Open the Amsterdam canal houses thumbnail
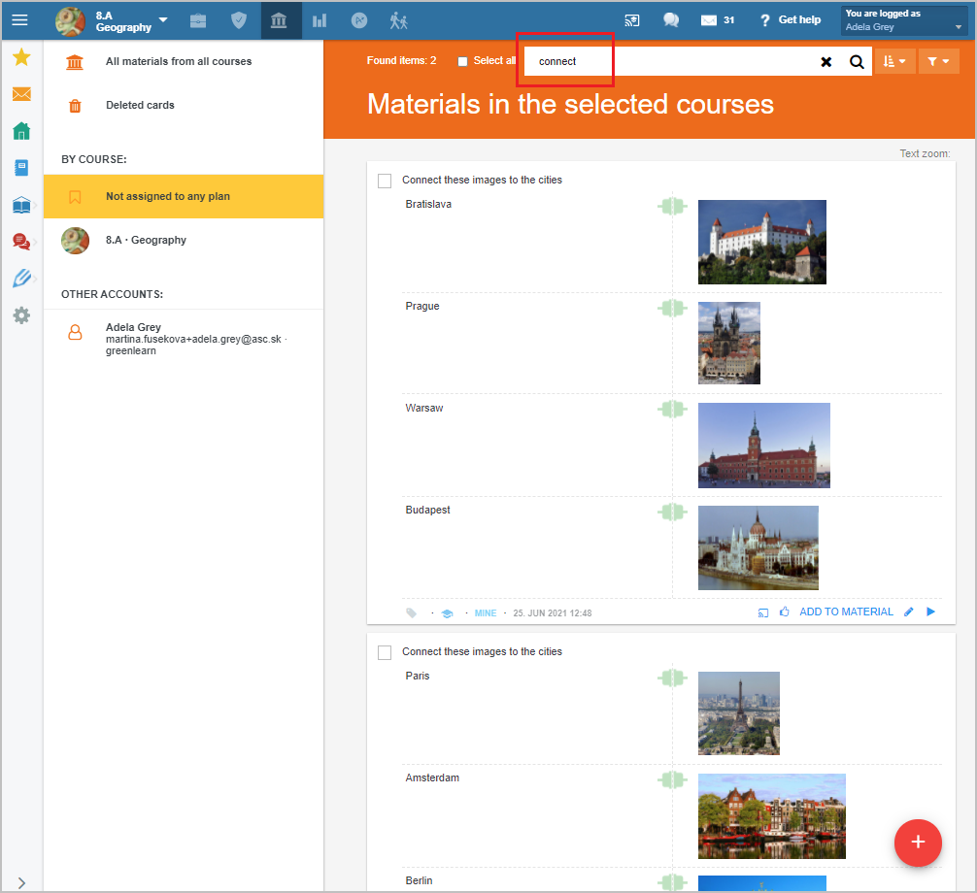 pyautogui.click(x=772, y=816)
